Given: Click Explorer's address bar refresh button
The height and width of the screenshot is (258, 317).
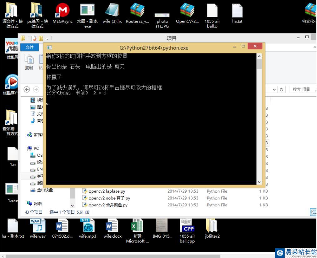Looking at the screenshot, I should pos(281,89).
